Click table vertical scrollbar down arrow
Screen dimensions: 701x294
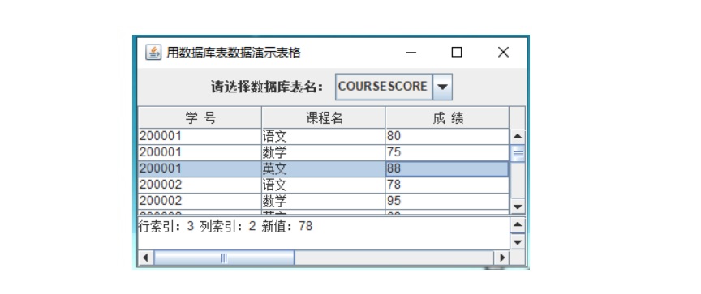518,207
